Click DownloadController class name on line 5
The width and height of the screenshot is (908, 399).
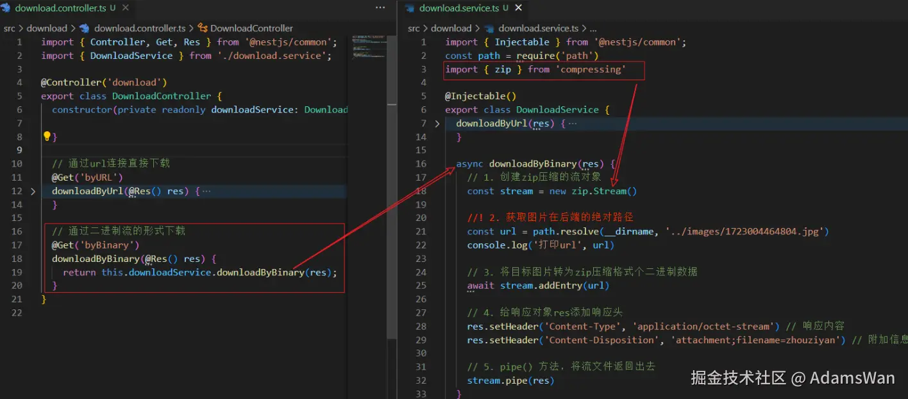pos(162,96)
